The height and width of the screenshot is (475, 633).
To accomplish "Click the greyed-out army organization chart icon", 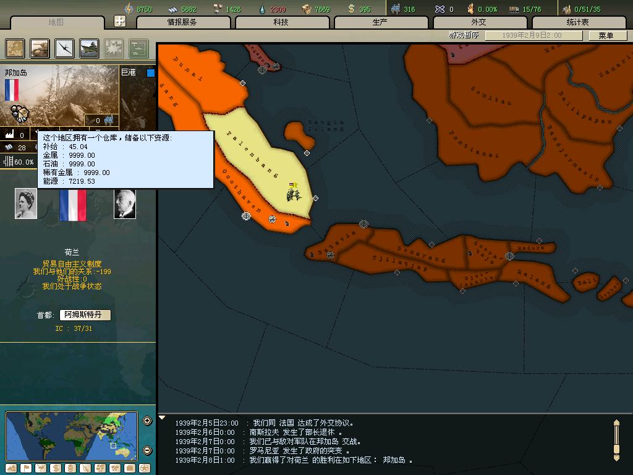I will tap(138, 48).
